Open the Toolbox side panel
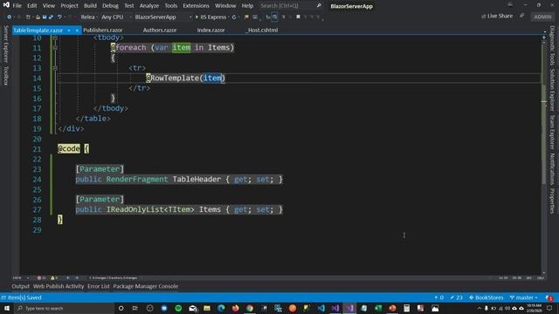 click(x=6, y=76)
